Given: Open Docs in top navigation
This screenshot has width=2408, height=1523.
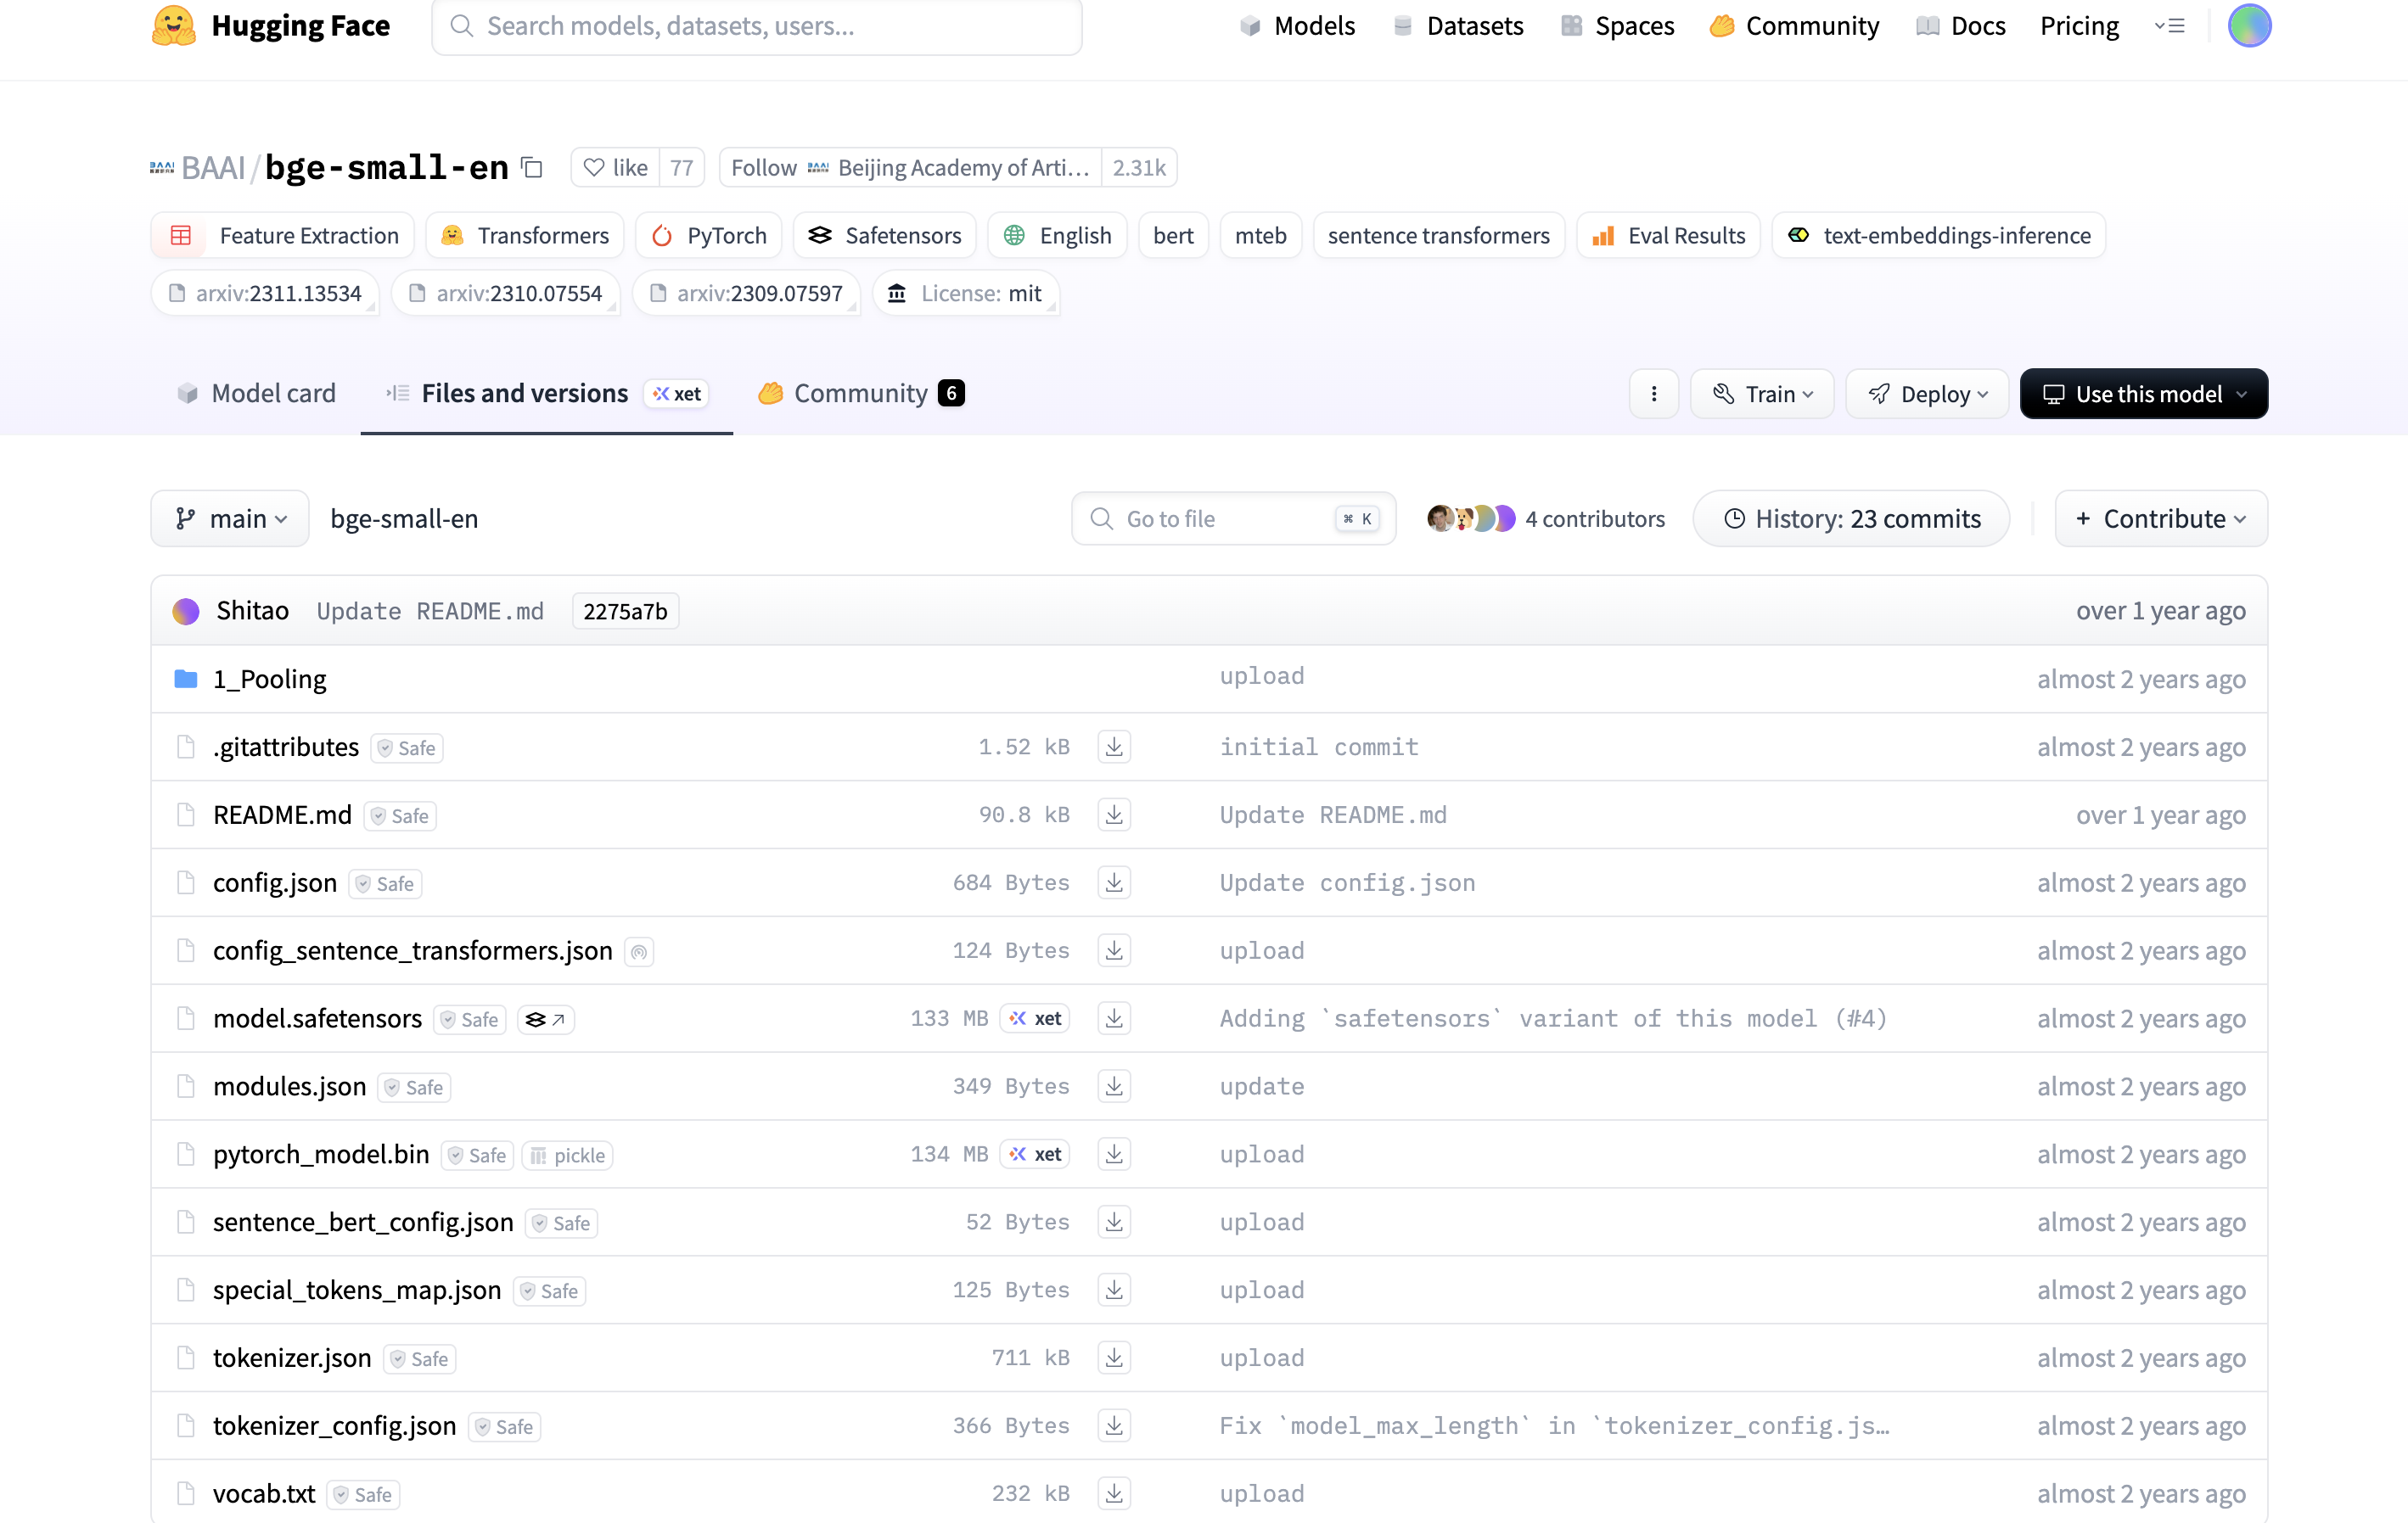Looking at the screenshot, I should coord(1961,26).
